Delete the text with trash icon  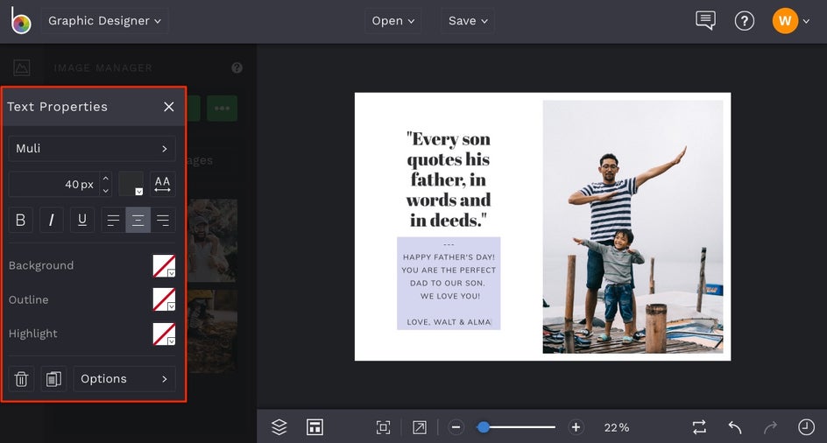[22, 379]
